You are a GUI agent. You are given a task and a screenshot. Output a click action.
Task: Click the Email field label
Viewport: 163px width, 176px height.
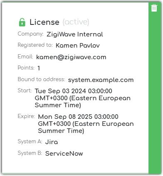point(25,57)
